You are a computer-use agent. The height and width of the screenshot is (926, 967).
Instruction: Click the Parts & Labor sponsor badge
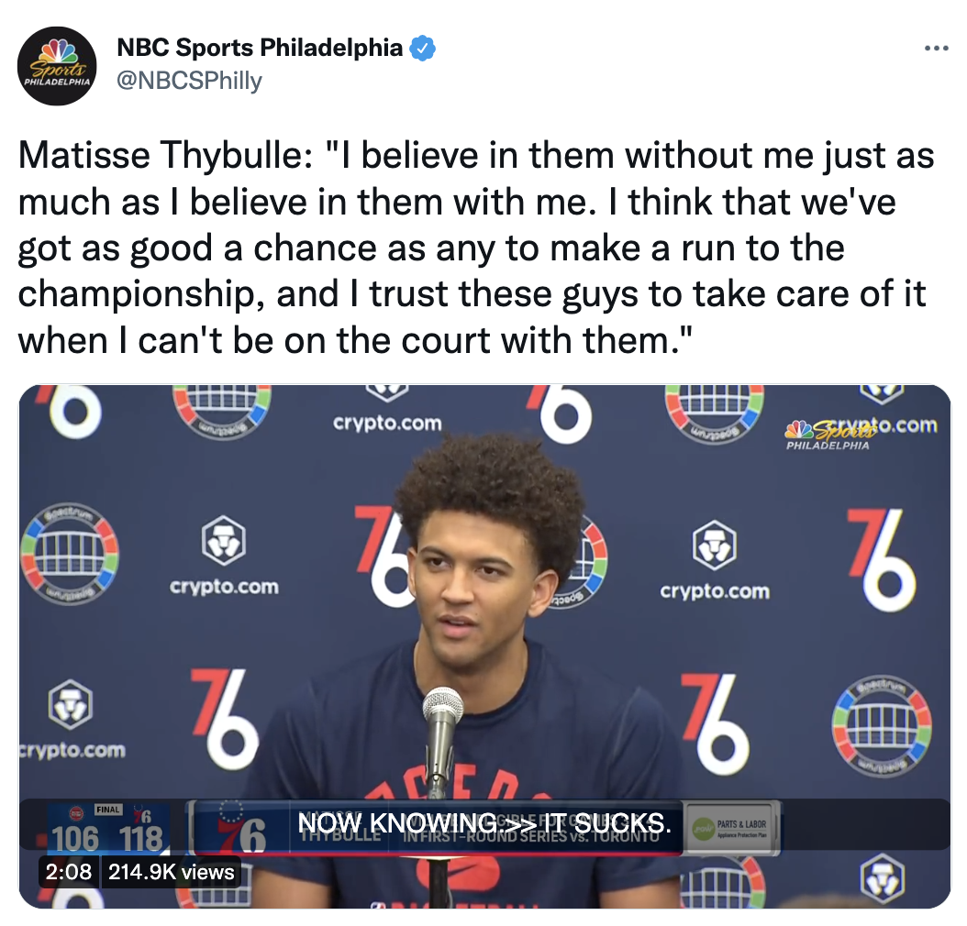coord(733,828)
